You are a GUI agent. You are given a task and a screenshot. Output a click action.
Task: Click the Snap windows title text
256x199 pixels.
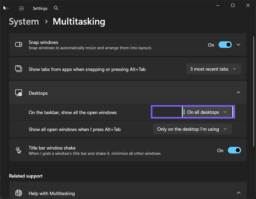[x=43, y=42]
